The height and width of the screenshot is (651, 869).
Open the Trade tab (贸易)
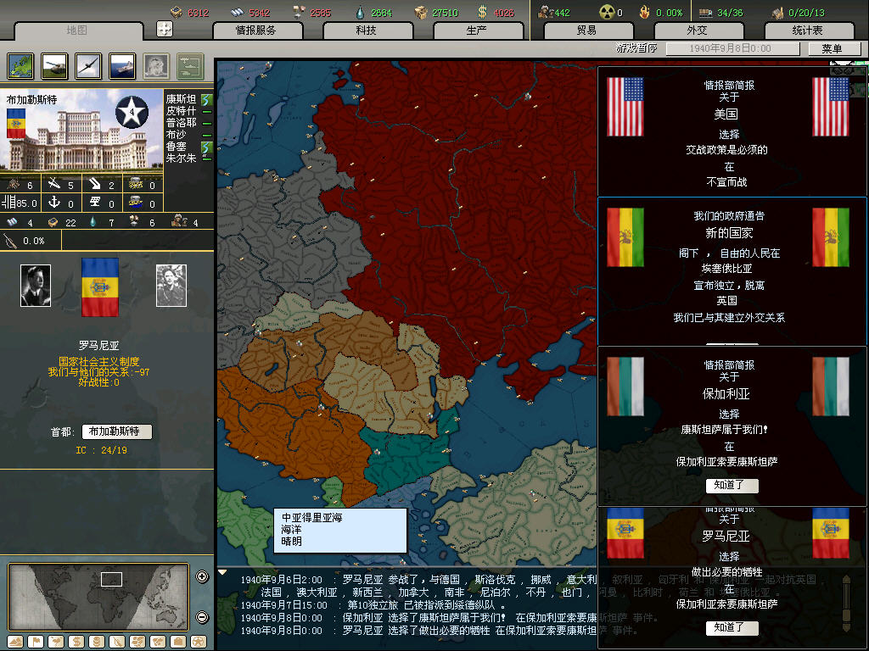coord(587,31)
